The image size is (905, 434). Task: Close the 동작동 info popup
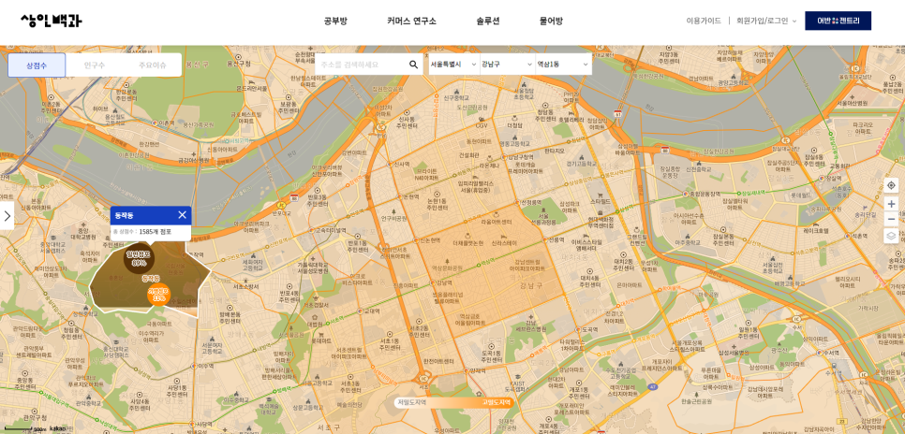(182, 215)
